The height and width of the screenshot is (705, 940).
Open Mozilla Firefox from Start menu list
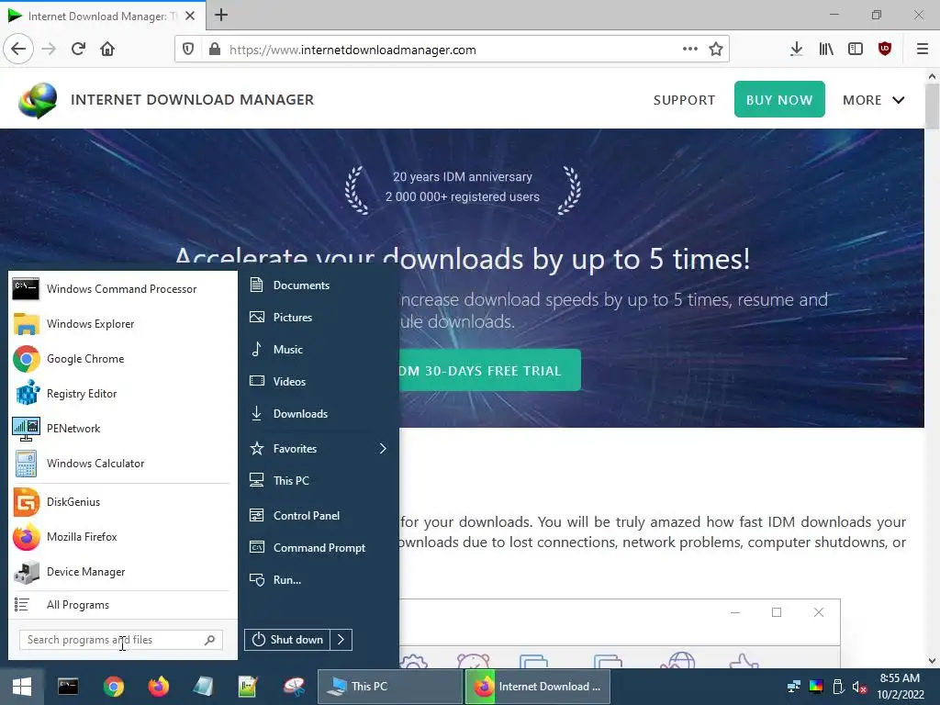120,536
